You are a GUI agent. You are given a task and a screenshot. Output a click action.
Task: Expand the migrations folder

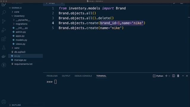pos(14,24)
